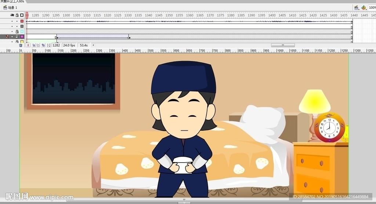Open the Edit Scene dropdown icon

357,8
